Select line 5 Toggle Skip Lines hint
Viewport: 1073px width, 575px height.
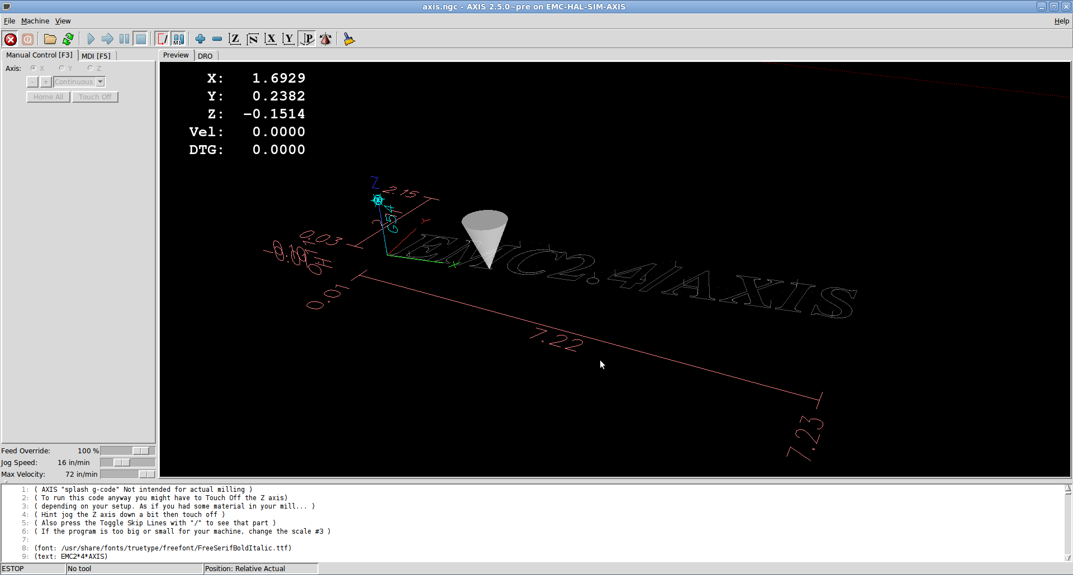tap(155, 523)
